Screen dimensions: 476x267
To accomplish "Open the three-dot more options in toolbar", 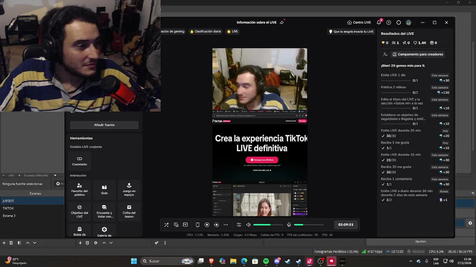I will pyautogui.click(x=226, y=225).
